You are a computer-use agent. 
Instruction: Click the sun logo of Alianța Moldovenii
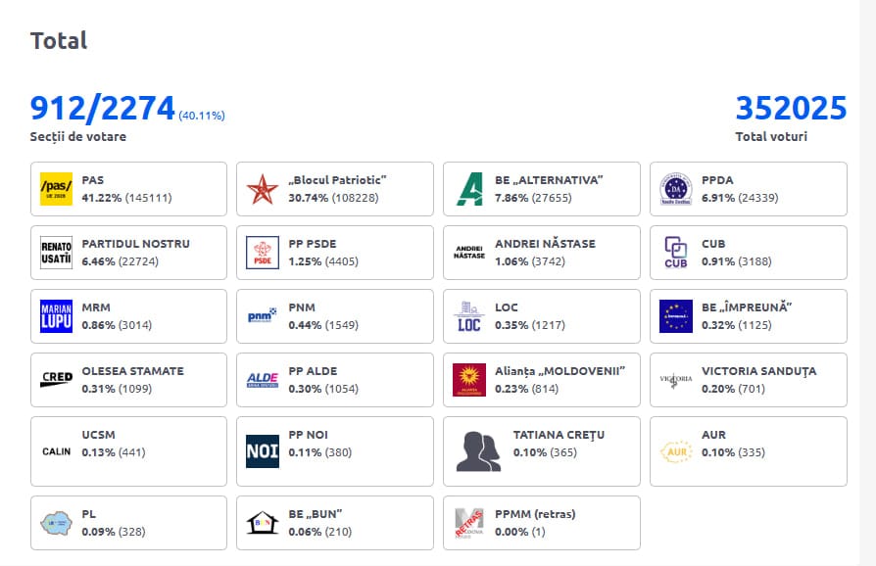tap(469, 380)
